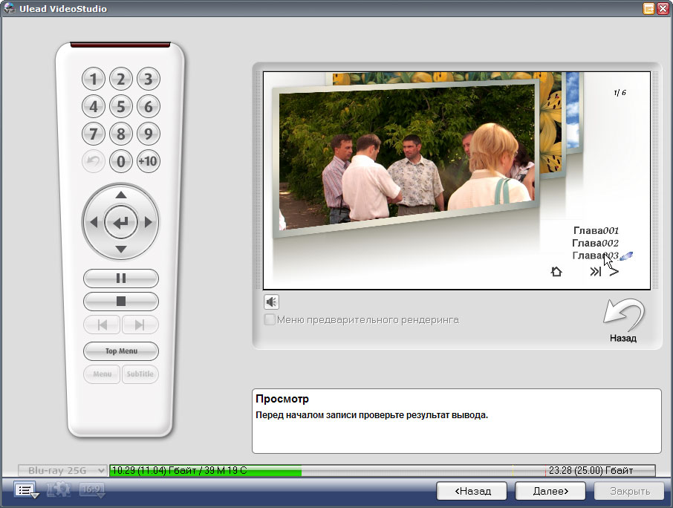Image resolution: width=673 pixels, height=508 pixels.
Task: Pause playback on the remote
Action: [121, 279]
